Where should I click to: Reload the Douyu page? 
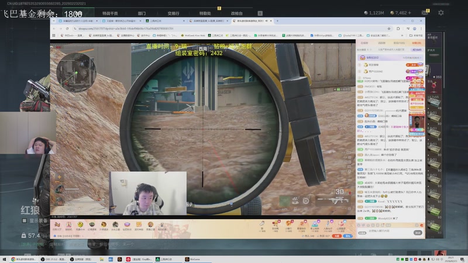(67, 29)
